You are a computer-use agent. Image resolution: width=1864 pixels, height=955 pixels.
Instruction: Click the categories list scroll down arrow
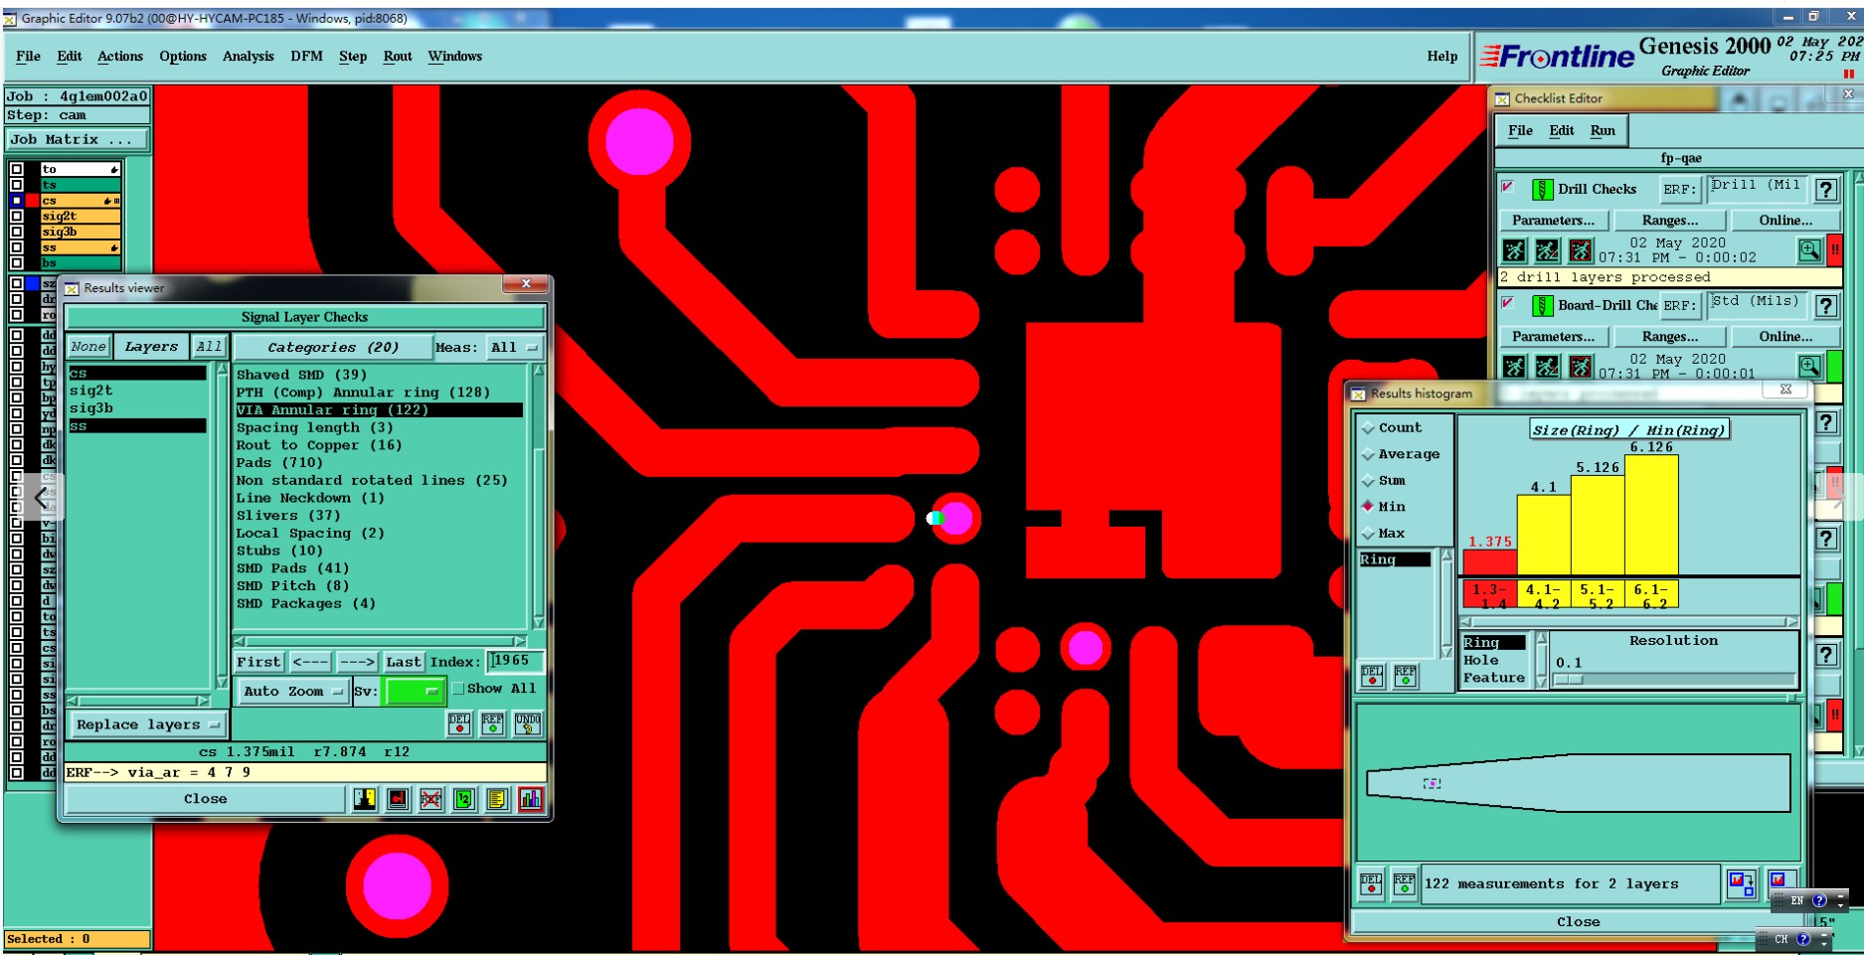[539, 623]
